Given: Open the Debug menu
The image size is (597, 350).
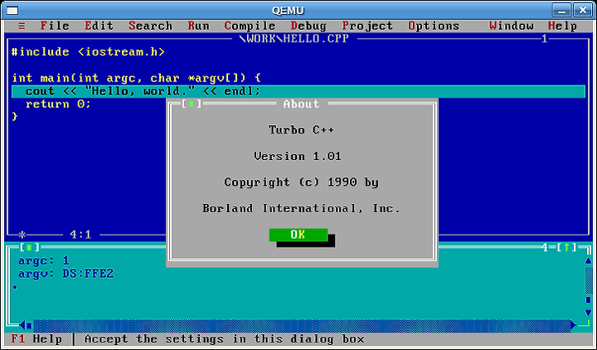Looking at the screenshot, I should coord(308,26).
